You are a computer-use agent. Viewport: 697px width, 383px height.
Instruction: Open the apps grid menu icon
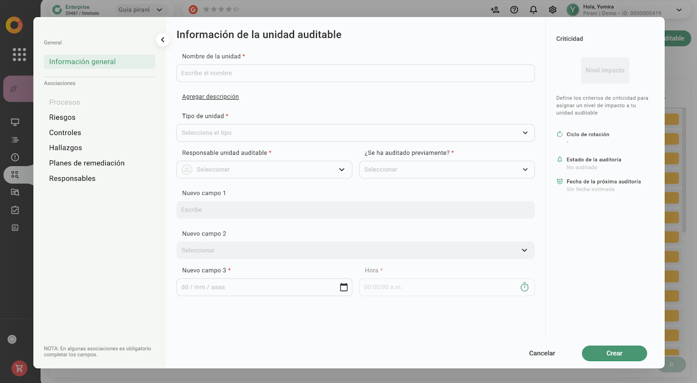click(19, 54)
